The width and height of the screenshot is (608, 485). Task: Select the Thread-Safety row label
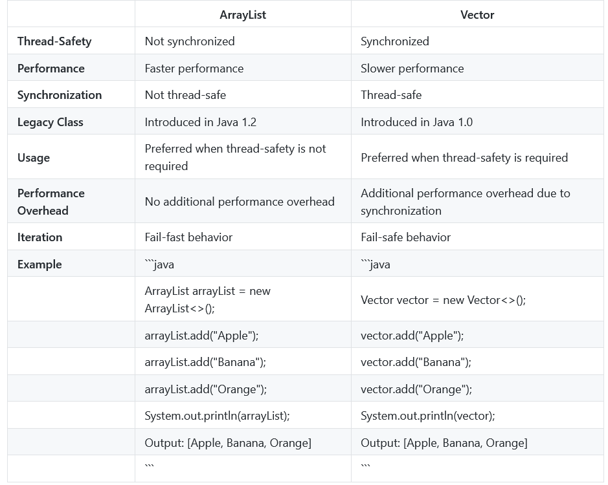(54, 41)
